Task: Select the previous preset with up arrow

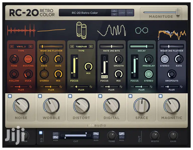Action: coord(114,11)
